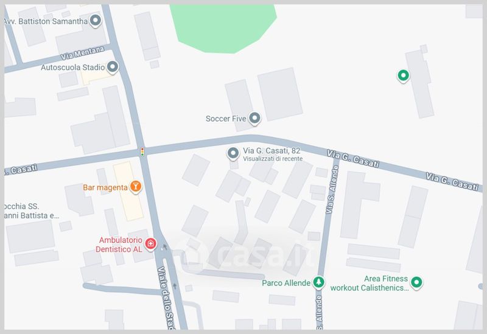The height and width of the screenshot is (334, 487).
Task: Select the Via G. Casati, 82 location pin
Action: coord(233,153)
